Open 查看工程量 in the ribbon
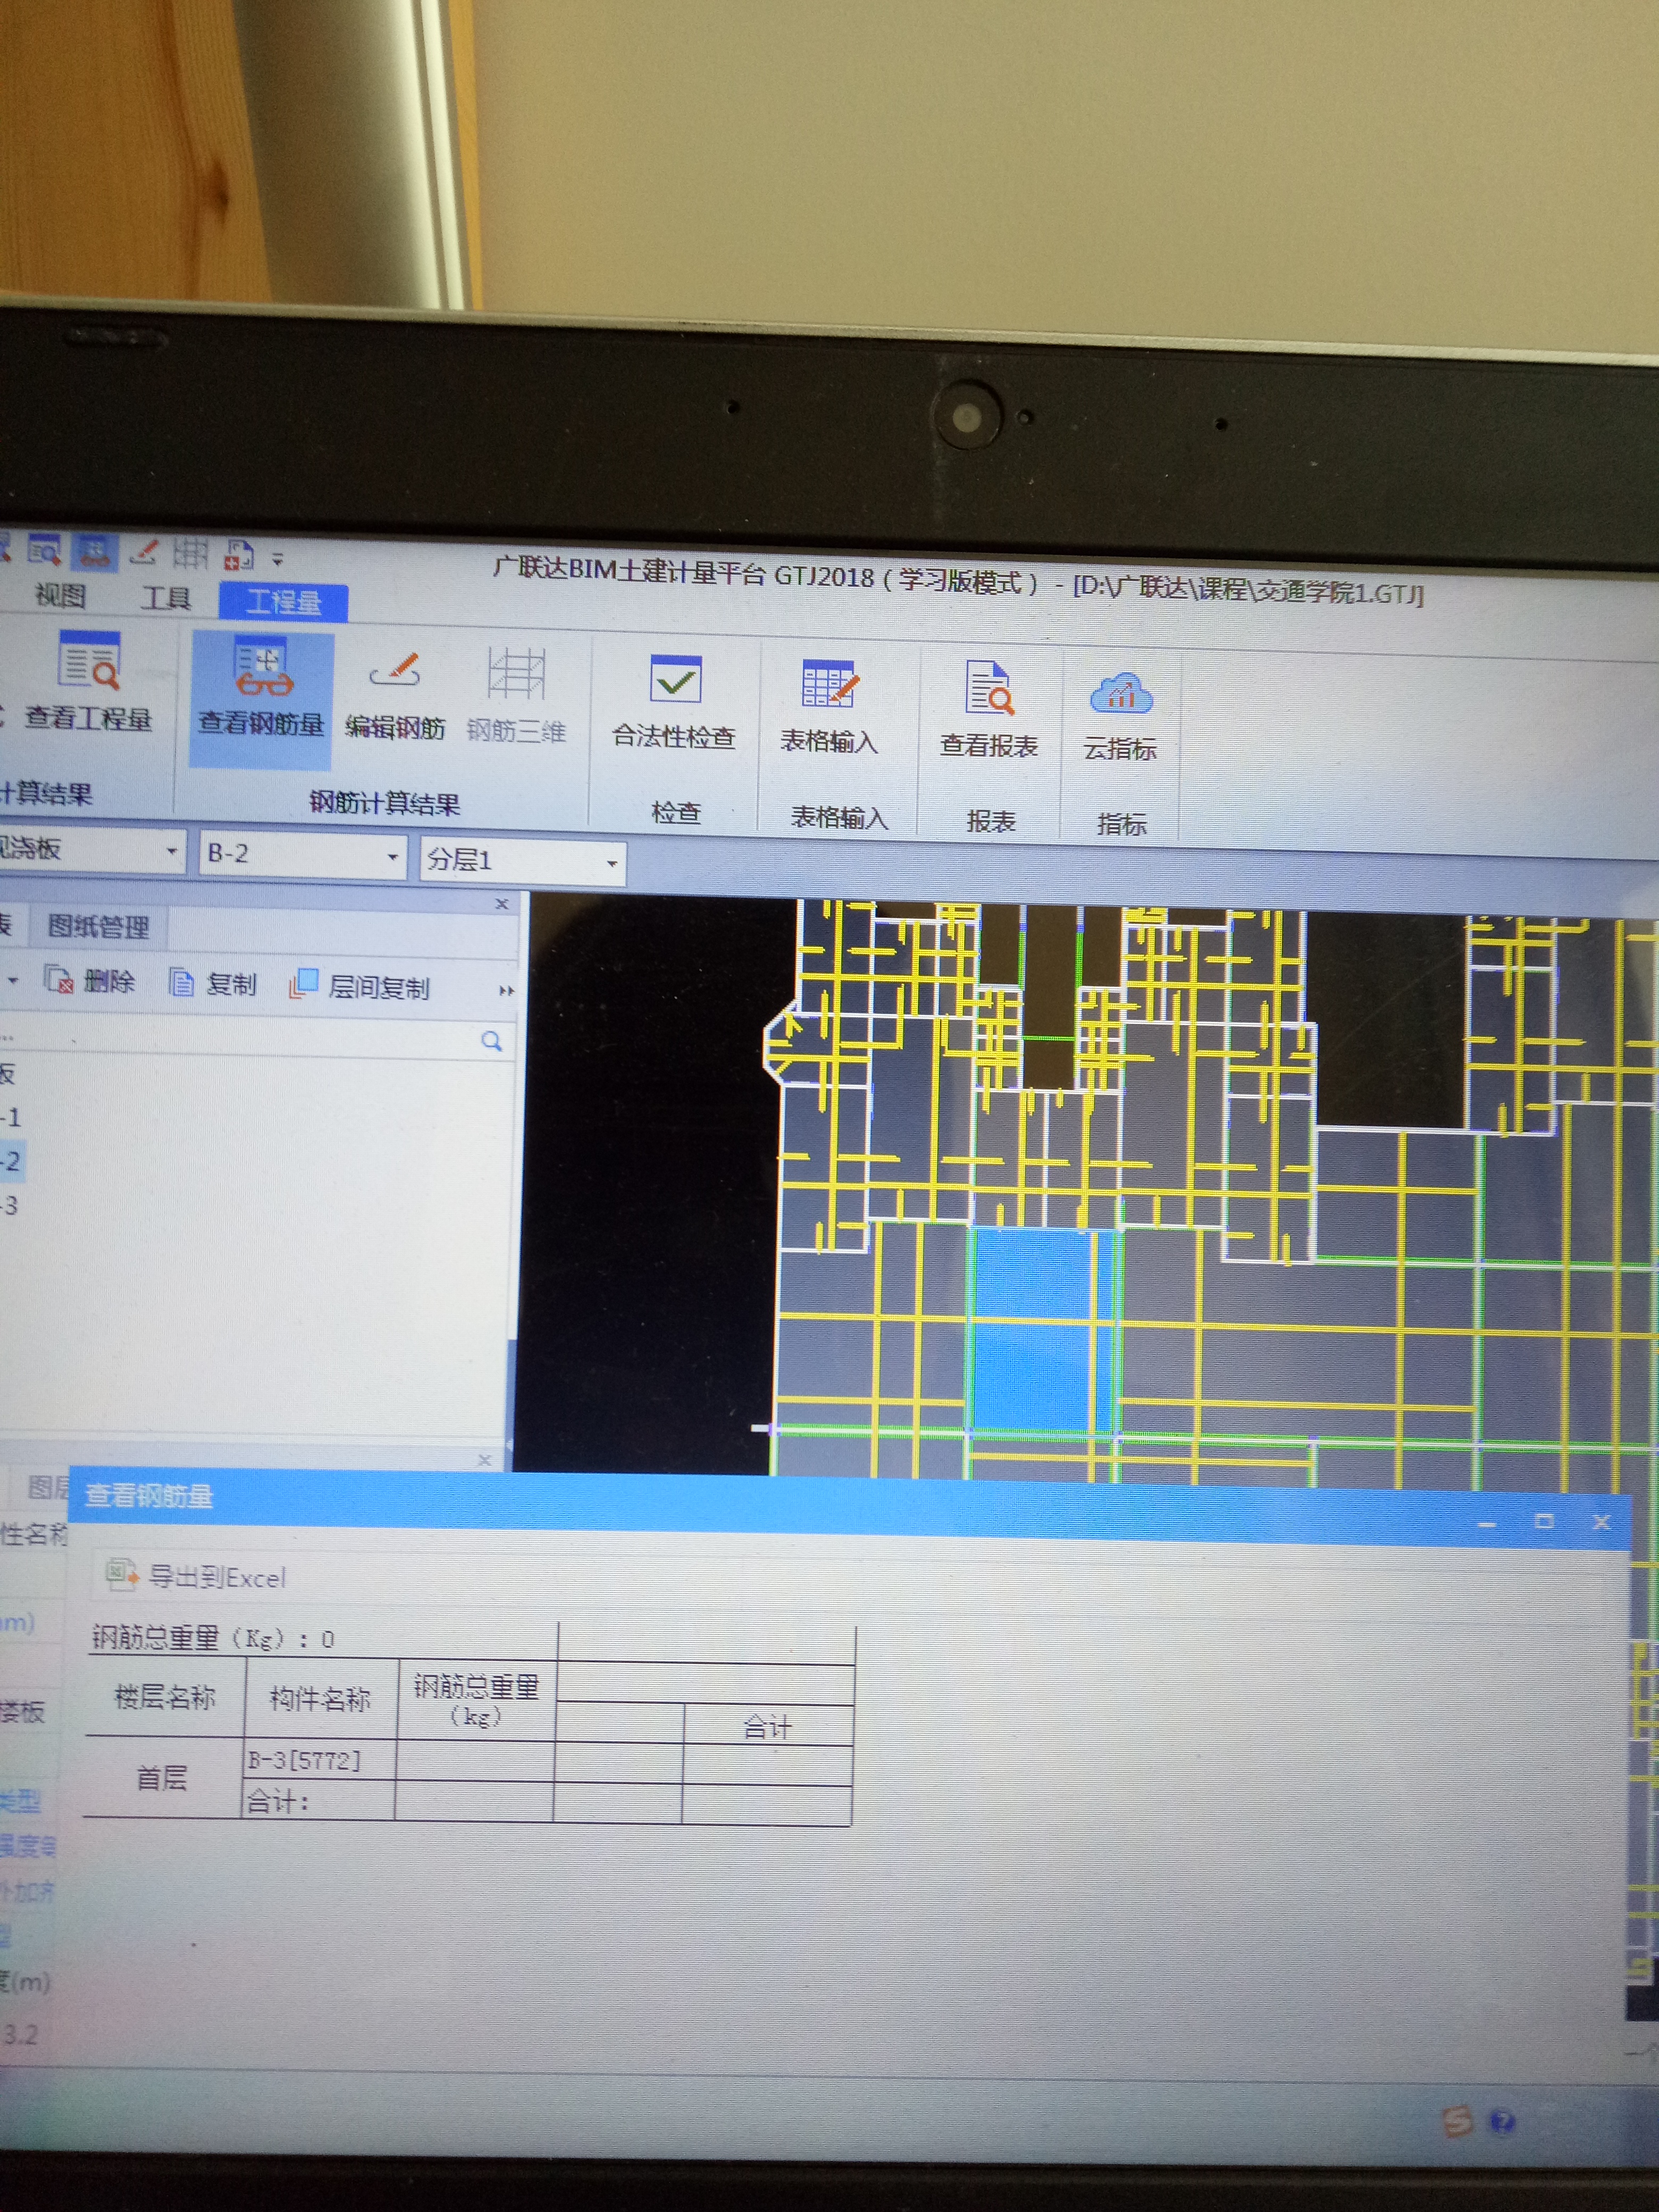 (x=88, y=681)
